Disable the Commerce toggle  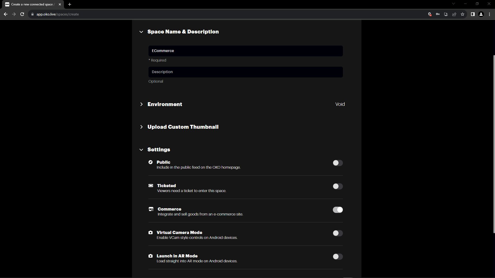coord(337,210)
